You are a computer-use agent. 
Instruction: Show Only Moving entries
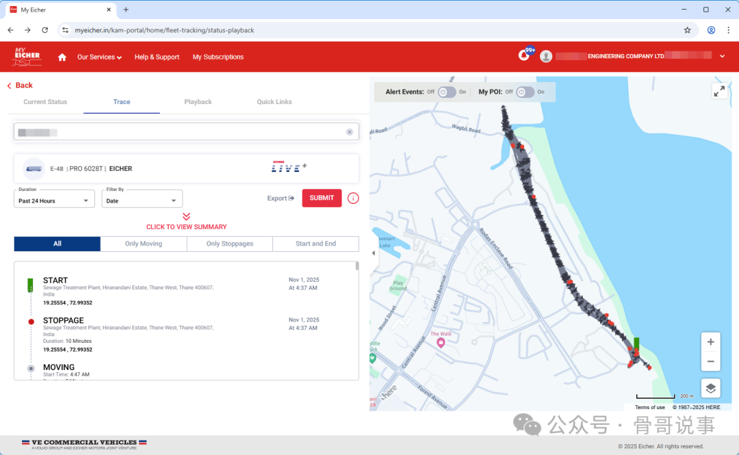(x=143, y=244)
